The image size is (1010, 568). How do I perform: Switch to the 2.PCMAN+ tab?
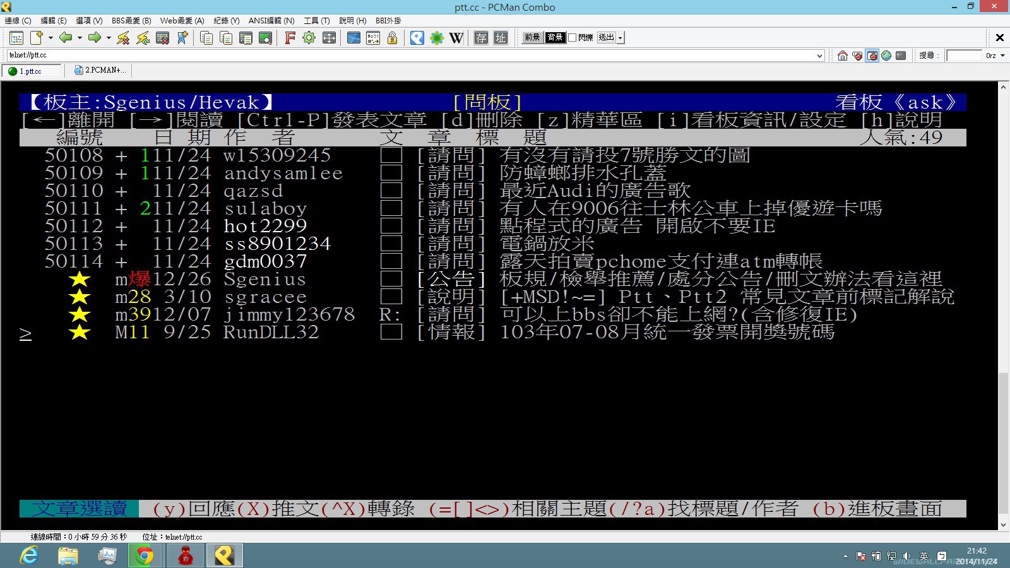coord(100,71)
